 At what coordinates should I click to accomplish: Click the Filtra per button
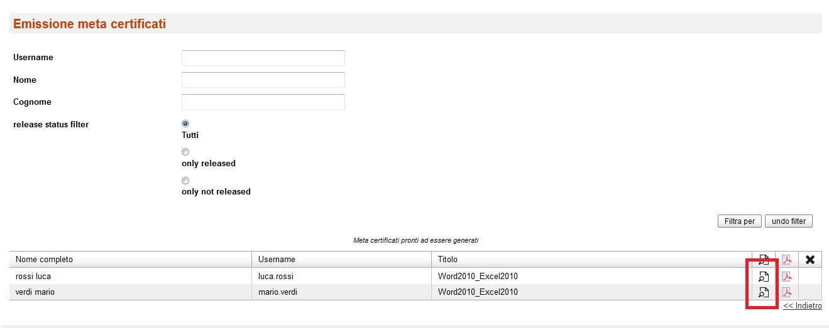pyautogui.click(x=740, y=221)
